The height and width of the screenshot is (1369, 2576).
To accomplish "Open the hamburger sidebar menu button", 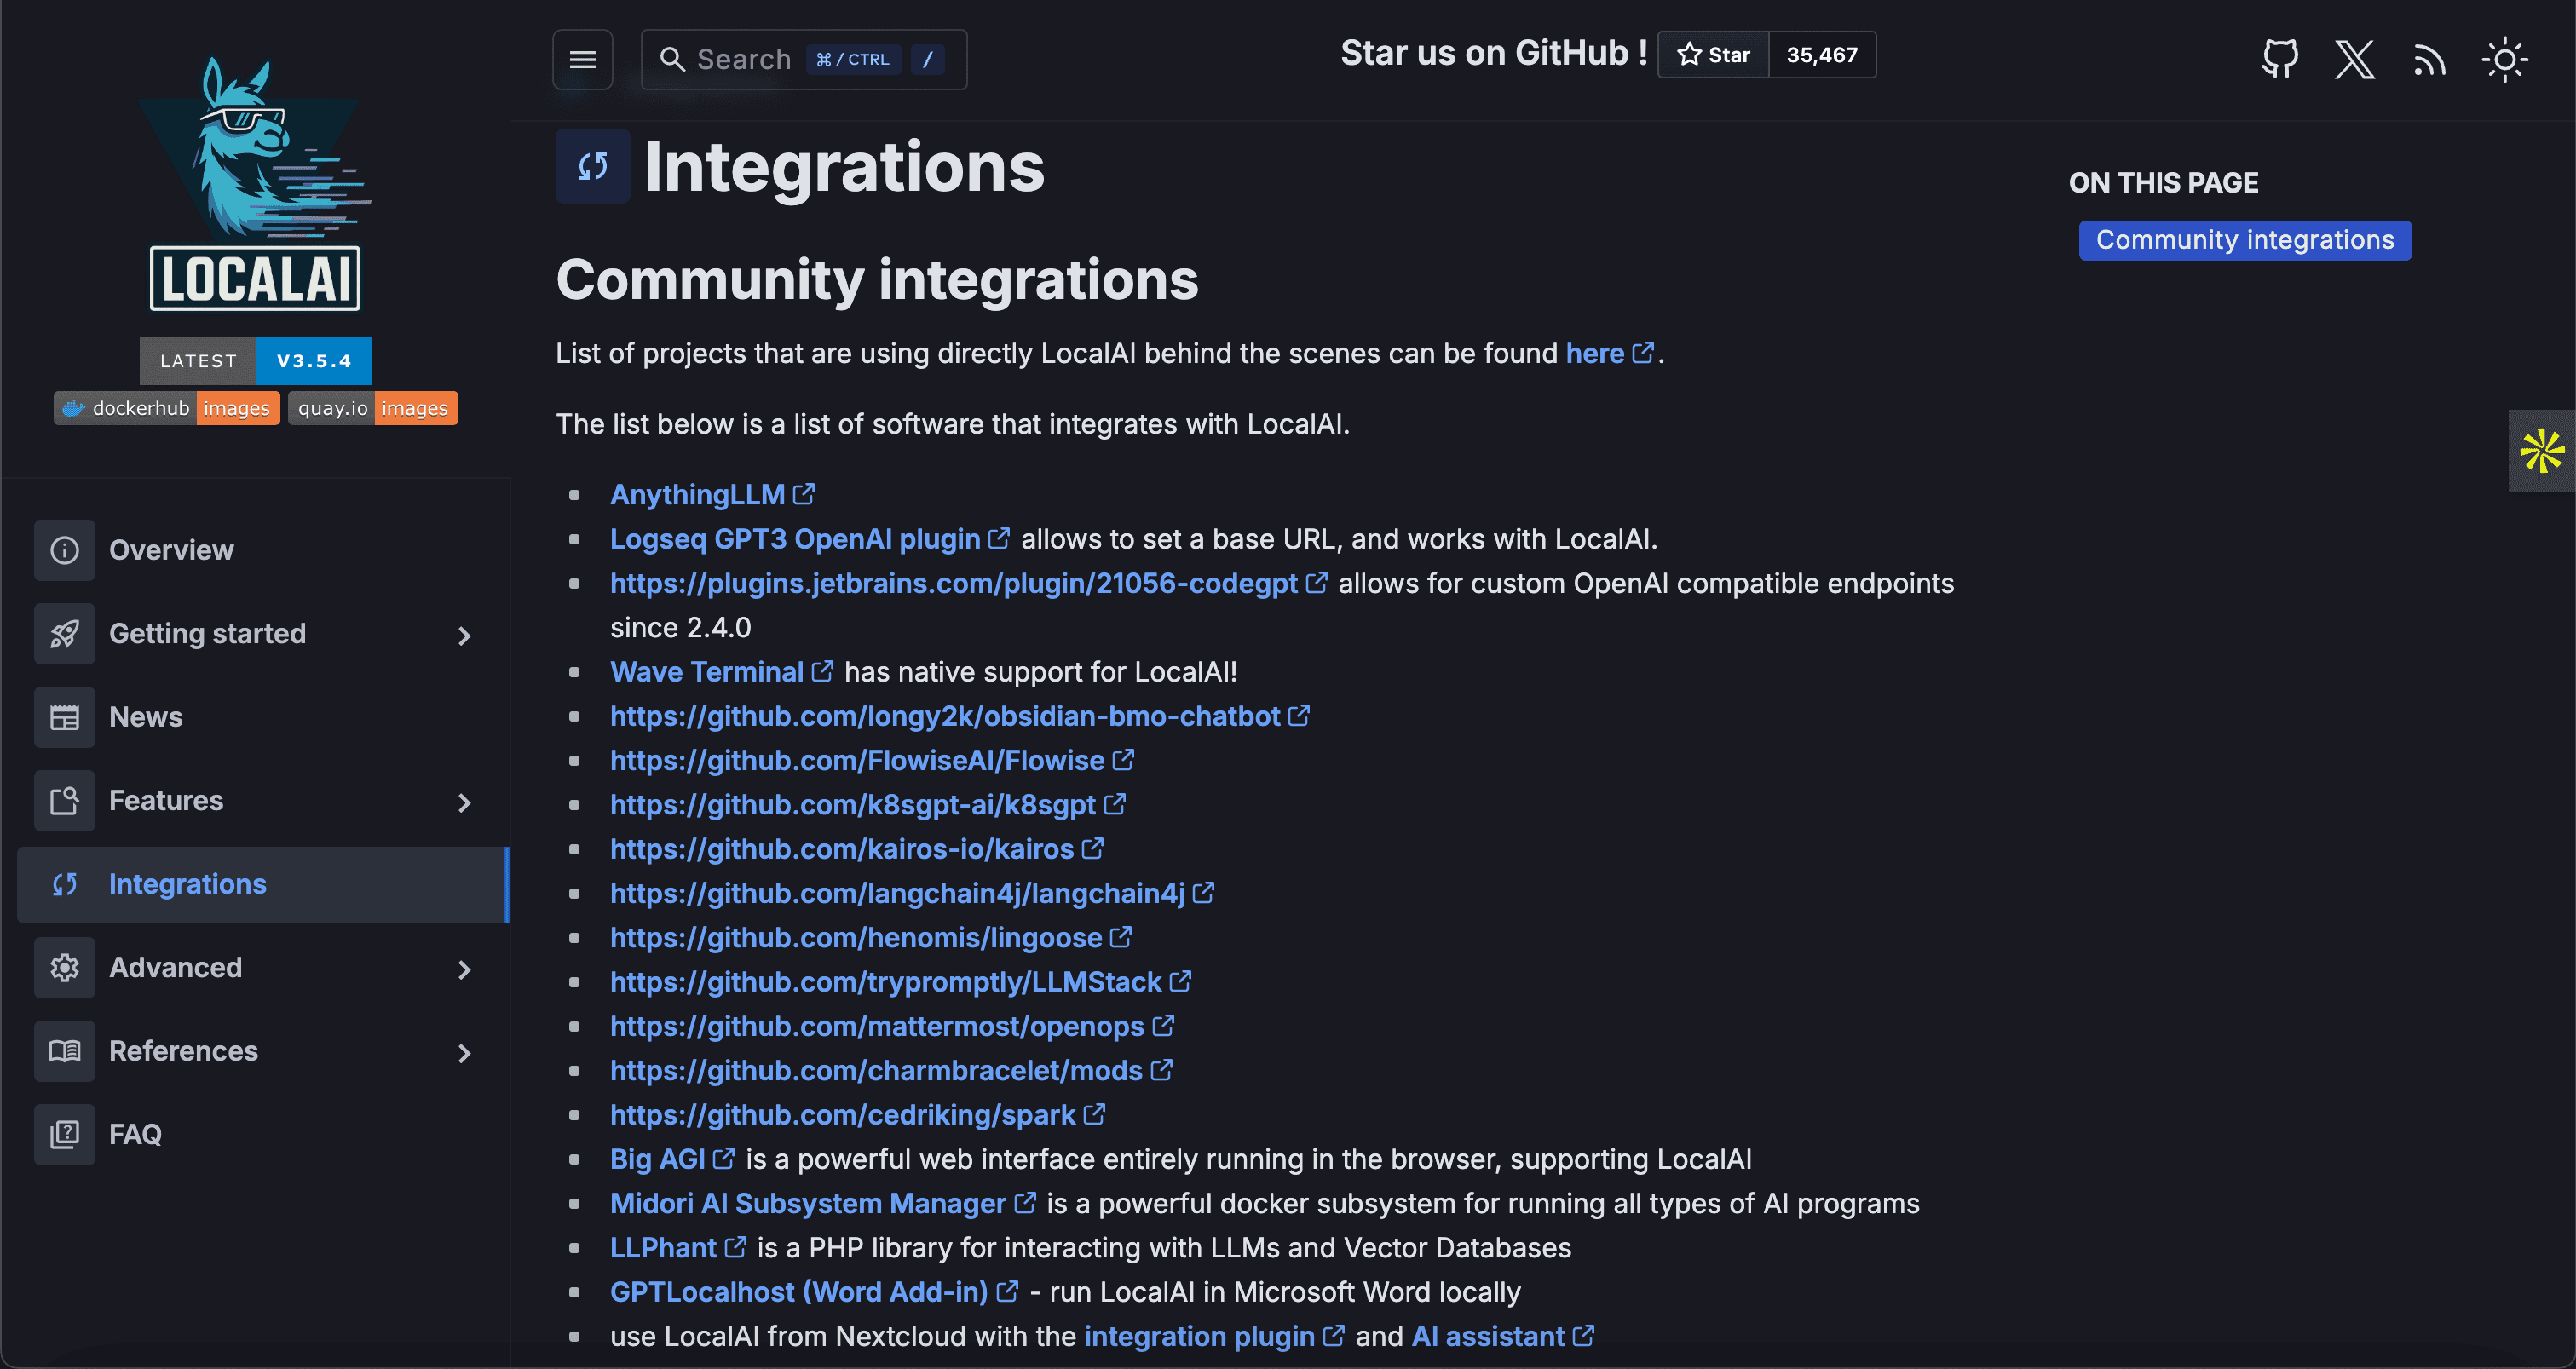I will tap(582, 60).
